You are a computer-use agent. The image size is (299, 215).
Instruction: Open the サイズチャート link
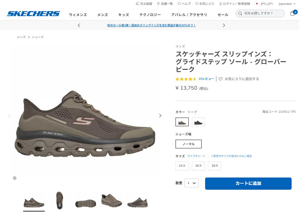(x=196, y=156)
